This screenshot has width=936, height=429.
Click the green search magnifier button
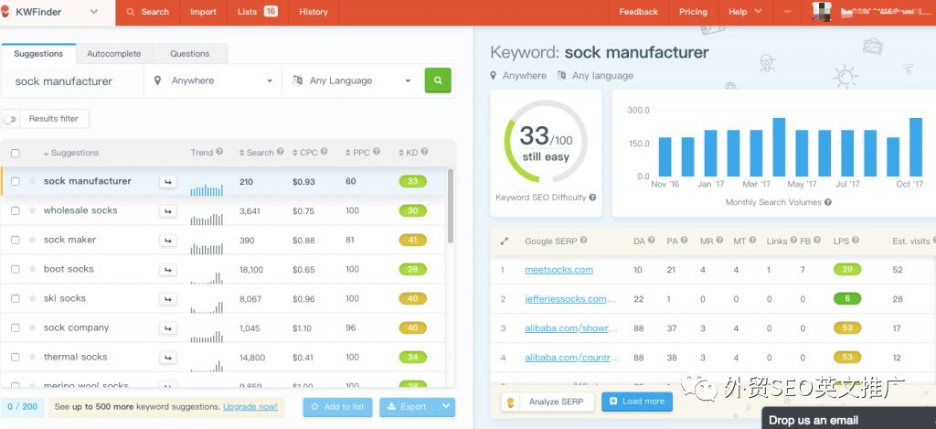[438, 80]
